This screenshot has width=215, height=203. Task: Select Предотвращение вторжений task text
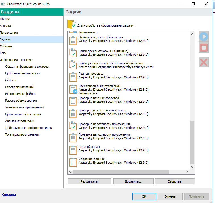point(99,86)
